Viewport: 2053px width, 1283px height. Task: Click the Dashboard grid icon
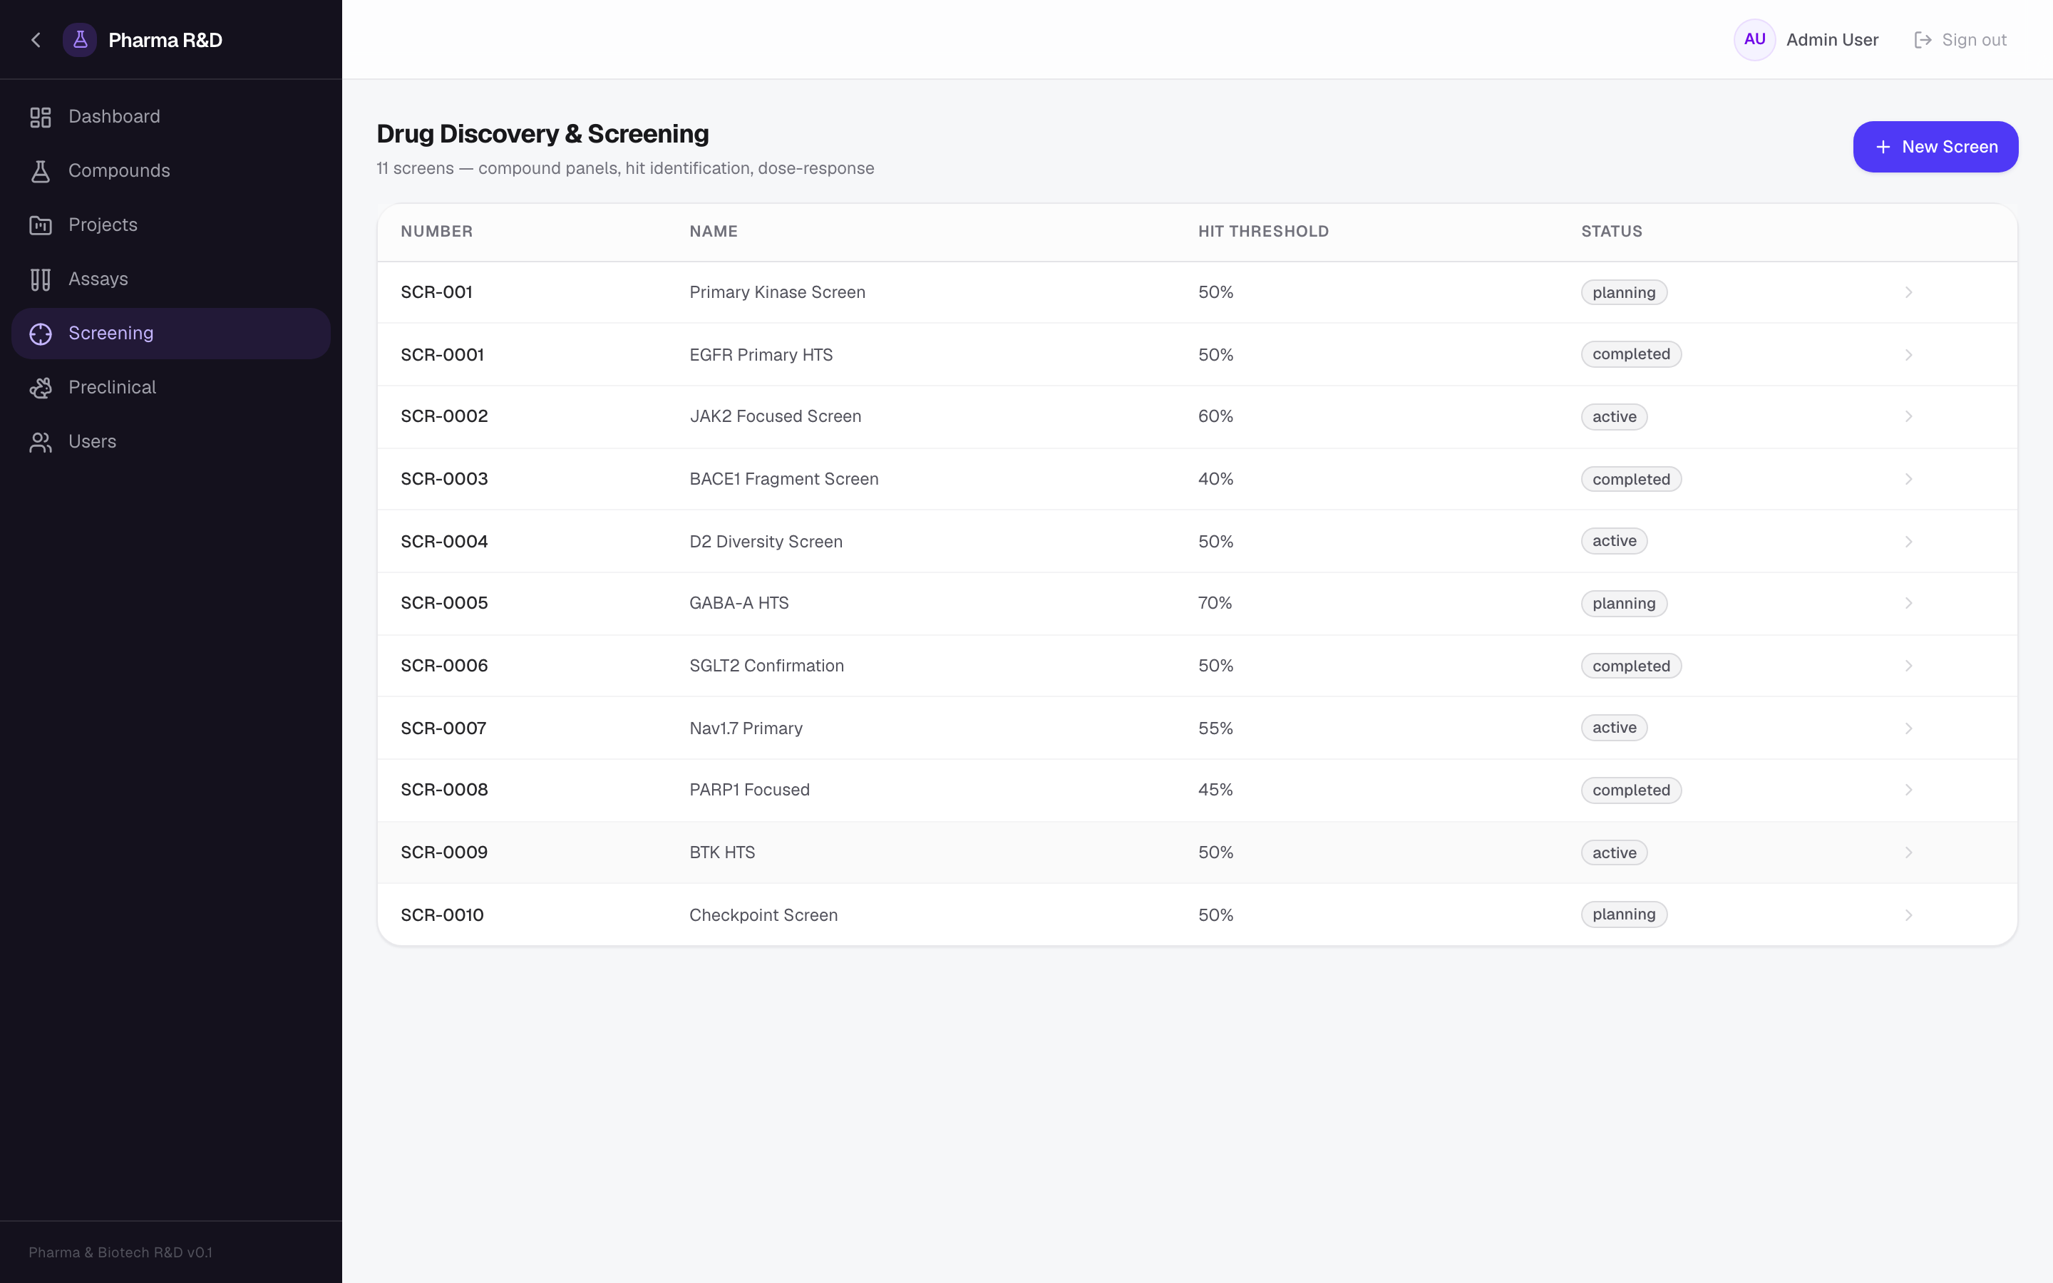coord(41,117)
